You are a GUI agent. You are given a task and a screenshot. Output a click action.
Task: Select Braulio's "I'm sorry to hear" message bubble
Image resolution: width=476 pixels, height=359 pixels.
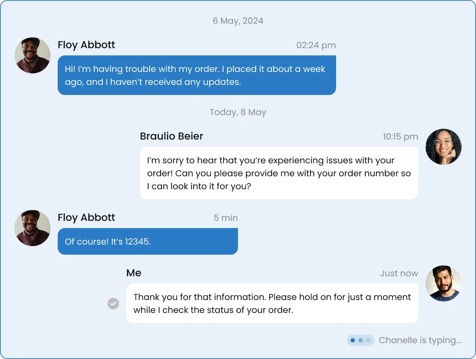[x=279, y=173]
